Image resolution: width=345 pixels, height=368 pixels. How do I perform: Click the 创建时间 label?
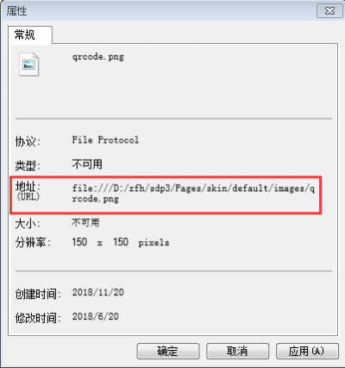(38, 294)
